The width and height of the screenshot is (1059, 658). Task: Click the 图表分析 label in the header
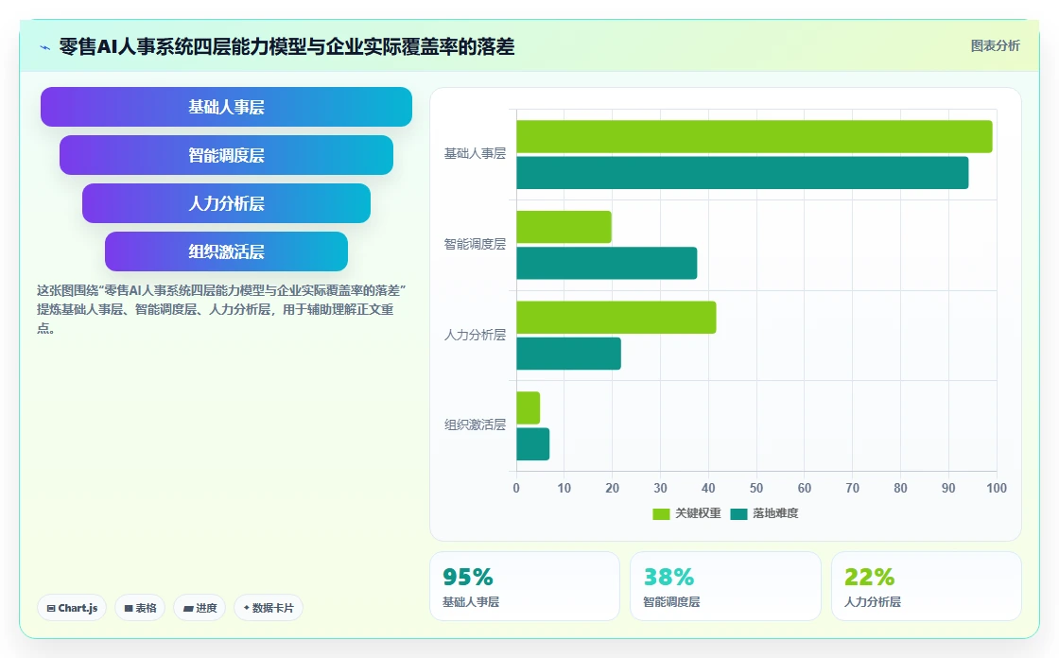[x=995, y=46]
